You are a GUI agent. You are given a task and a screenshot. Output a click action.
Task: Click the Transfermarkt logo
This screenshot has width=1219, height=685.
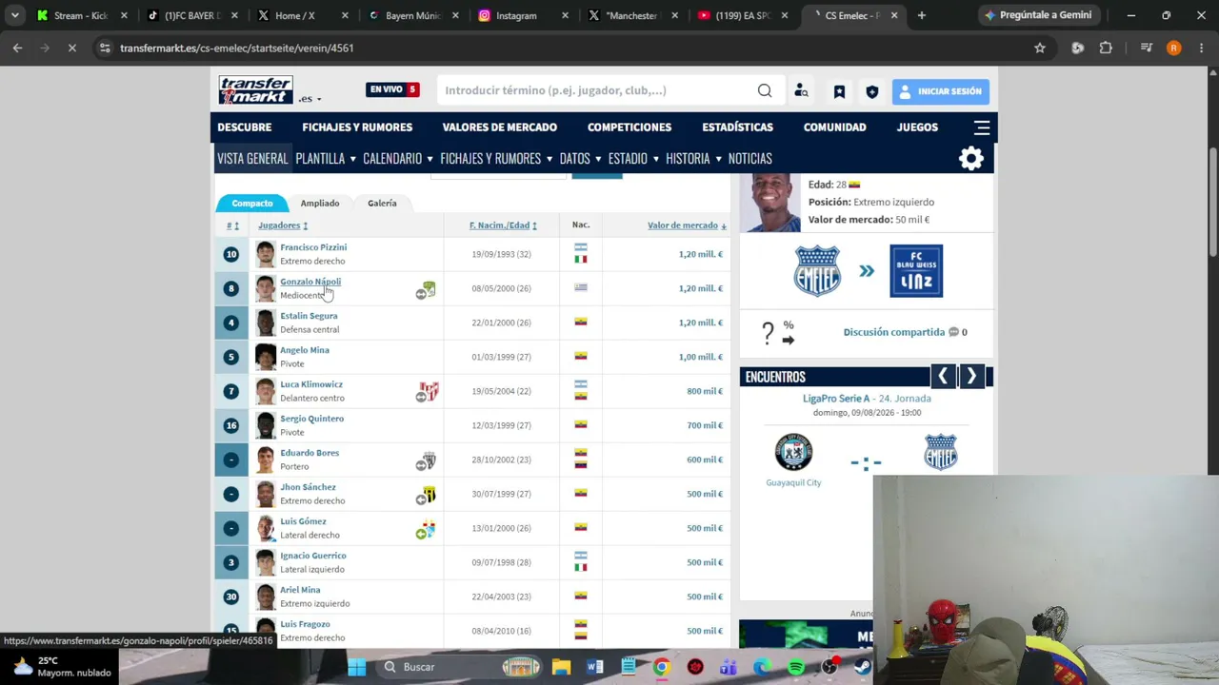coord(255,90)
